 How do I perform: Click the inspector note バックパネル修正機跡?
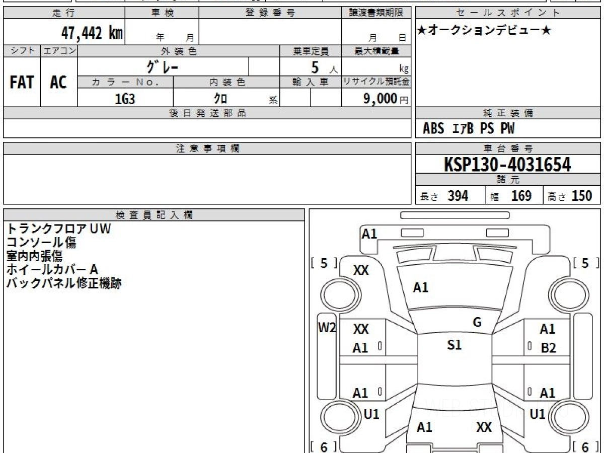64,283
